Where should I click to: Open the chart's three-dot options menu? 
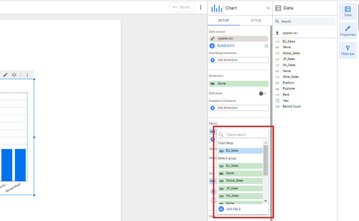[x=27, y=75]
